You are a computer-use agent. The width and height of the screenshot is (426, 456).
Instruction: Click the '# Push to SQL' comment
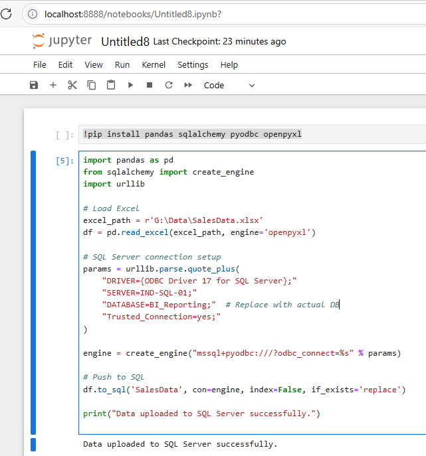point(114,377)
